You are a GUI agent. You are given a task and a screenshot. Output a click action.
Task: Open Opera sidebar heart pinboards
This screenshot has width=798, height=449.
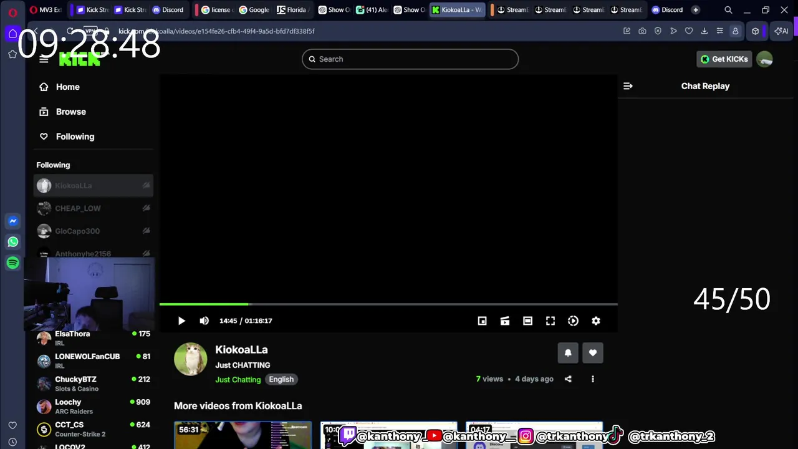click(12, 425)
